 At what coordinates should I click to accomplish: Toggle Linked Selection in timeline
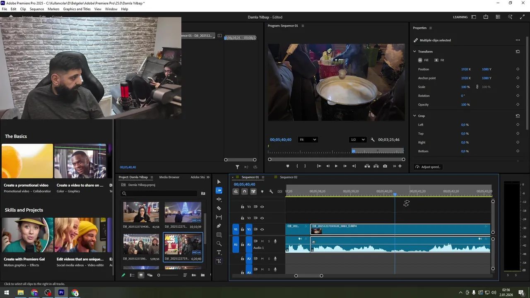[253, 192]
